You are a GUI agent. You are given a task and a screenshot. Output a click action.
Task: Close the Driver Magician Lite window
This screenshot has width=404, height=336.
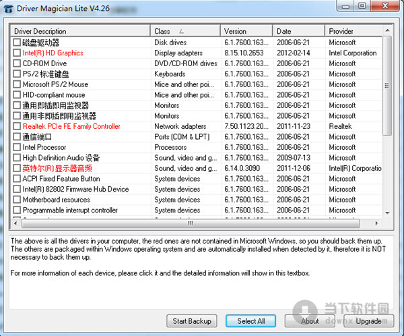385,5
